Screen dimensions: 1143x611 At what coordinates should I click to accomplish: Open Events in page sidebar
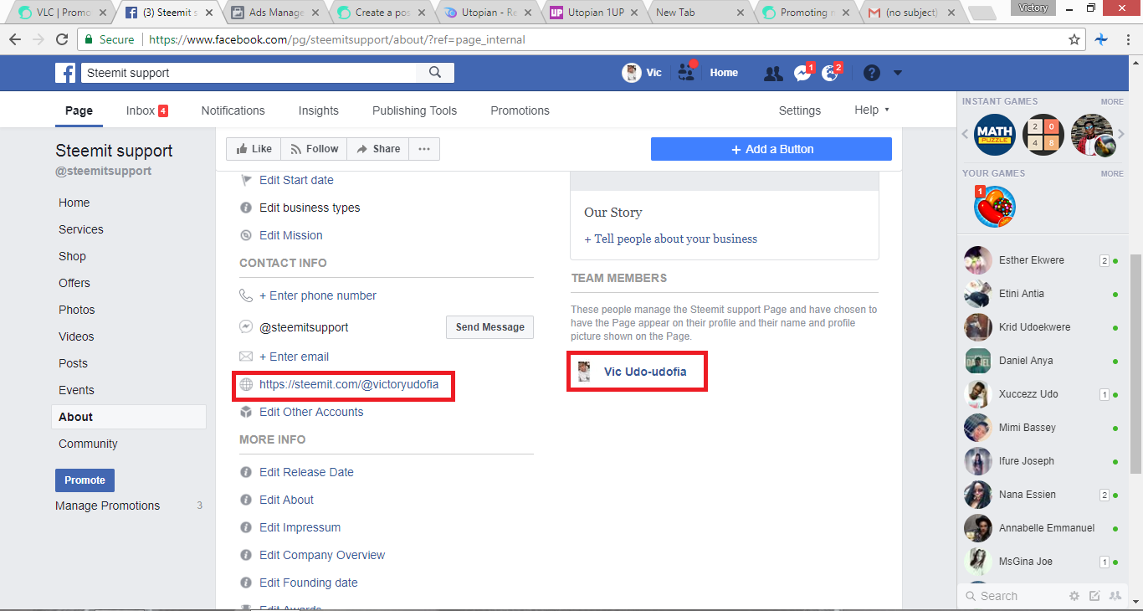click(x=76, y=390)
